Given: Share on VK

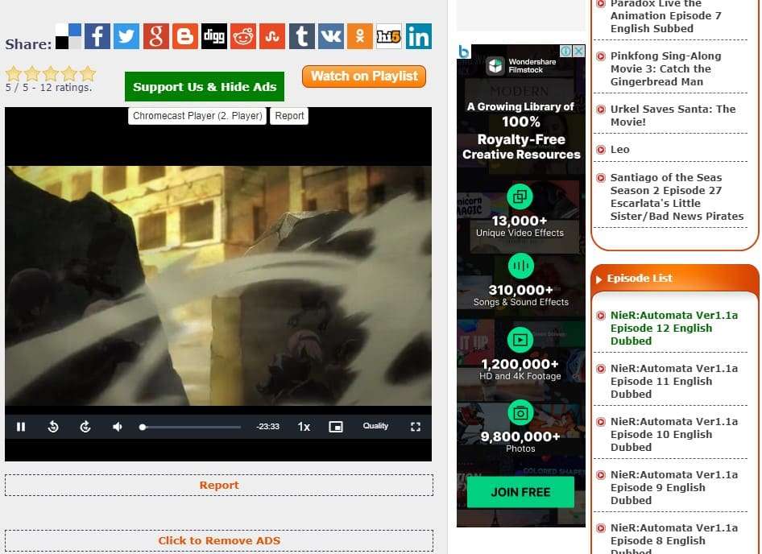Looking at the screenshot, I should (x=331, y=36).
